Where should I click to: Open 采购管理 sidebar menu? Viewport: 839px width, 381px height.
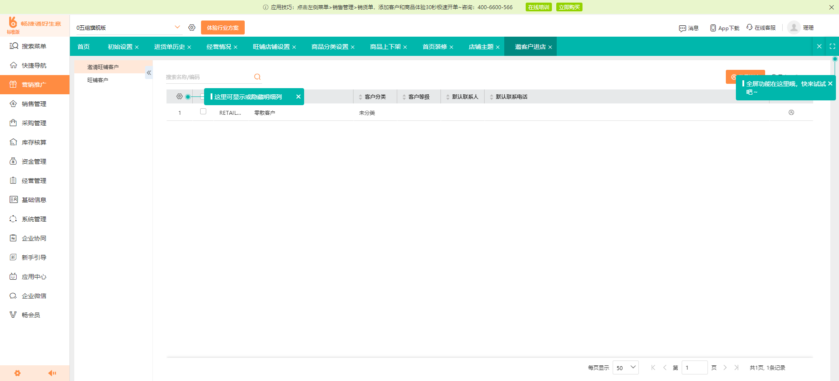coord(35,123)
